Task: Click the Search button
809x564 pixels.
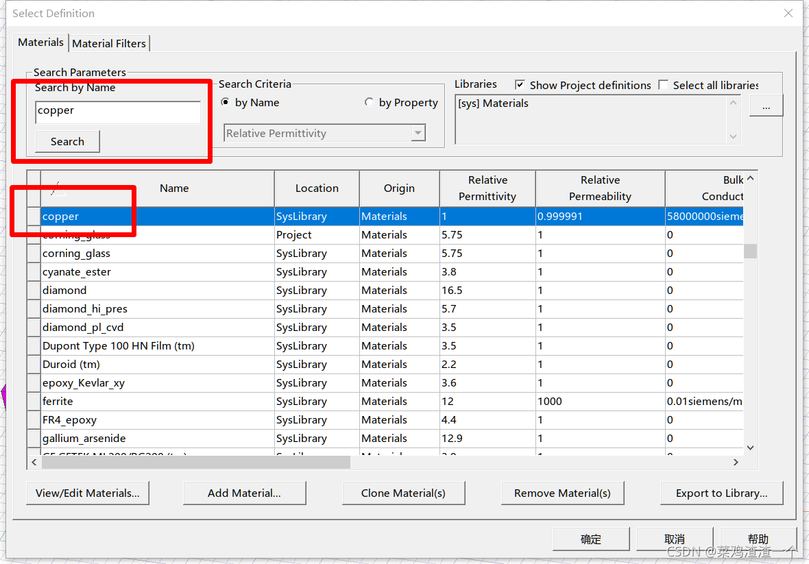Action: (x=67, y=141)
